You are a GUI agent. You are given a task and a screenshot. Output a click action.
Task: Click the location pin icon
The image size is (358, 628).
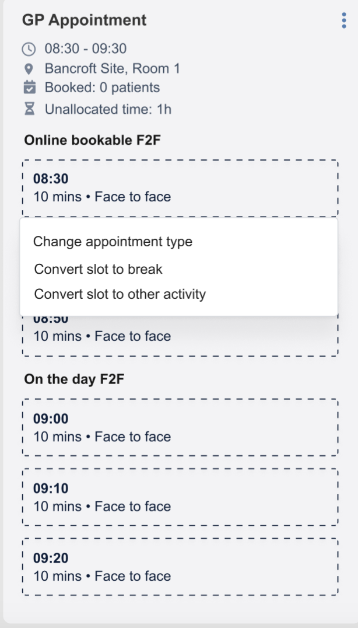pos(29,68)
